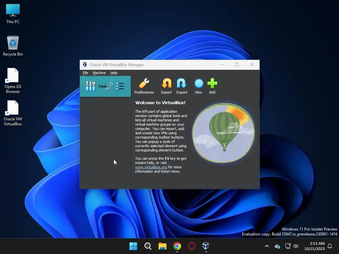The width and height of the screenshot is (339, 254).
Task: Click the VirtualBox taskbar icon
Action: (206, 246)
